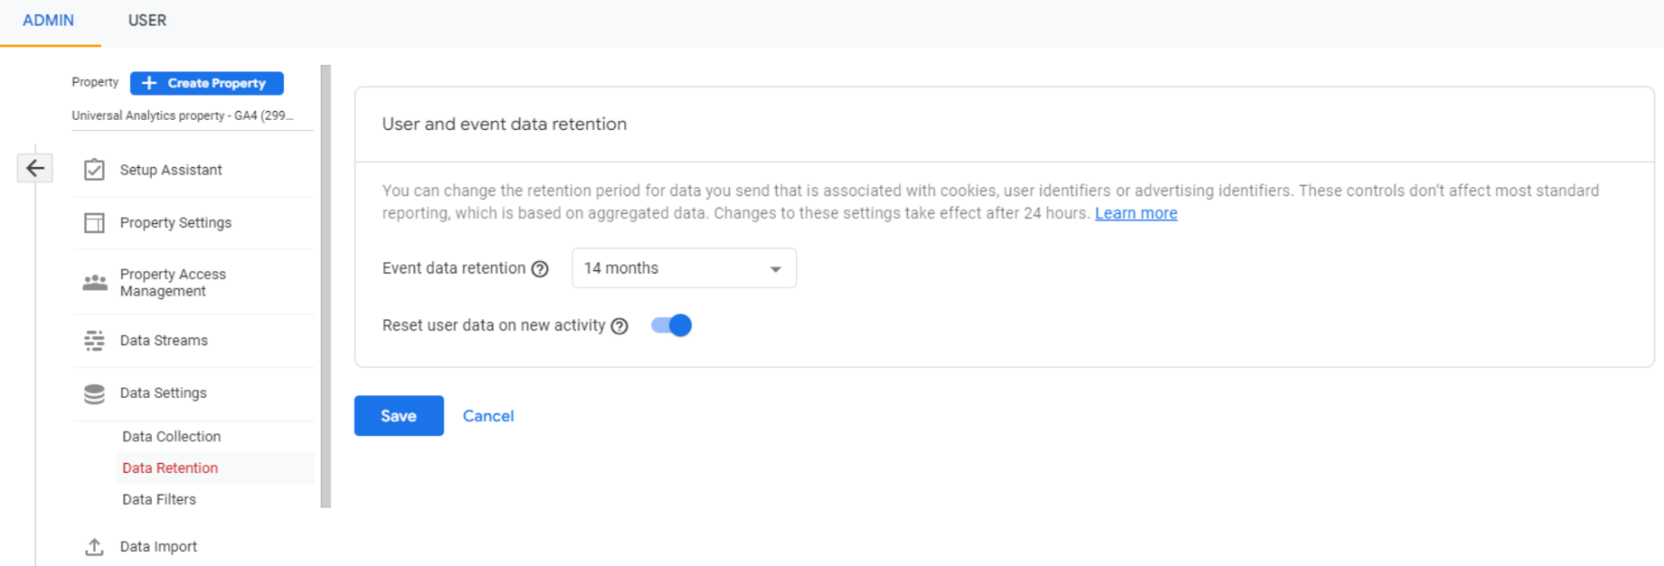Click the Property Settings layout icon

(94, 223)
